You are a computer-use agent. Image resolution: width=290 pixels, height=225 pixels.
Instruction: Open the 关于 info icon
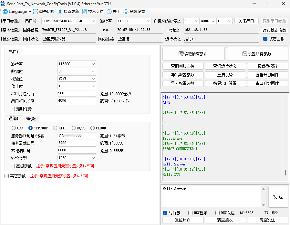pos(109,12)
